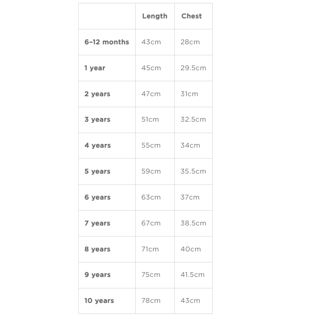Click the 3 years size label
Image resolution: width=319 pixels, height=319 pixels.
(x=97, y=120)
